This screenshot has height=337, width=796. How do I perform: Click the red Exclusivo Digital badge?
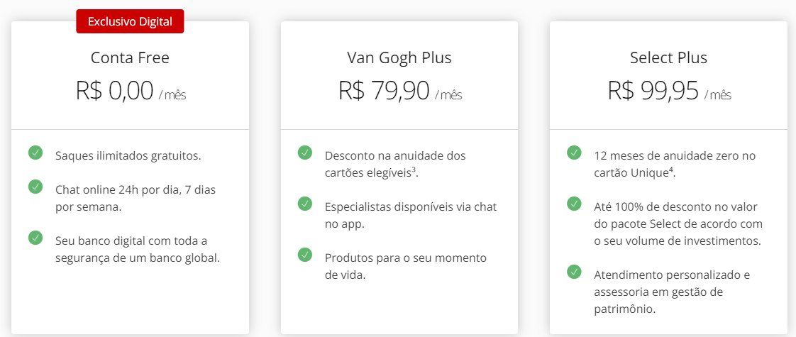click(x=130, y=21)
